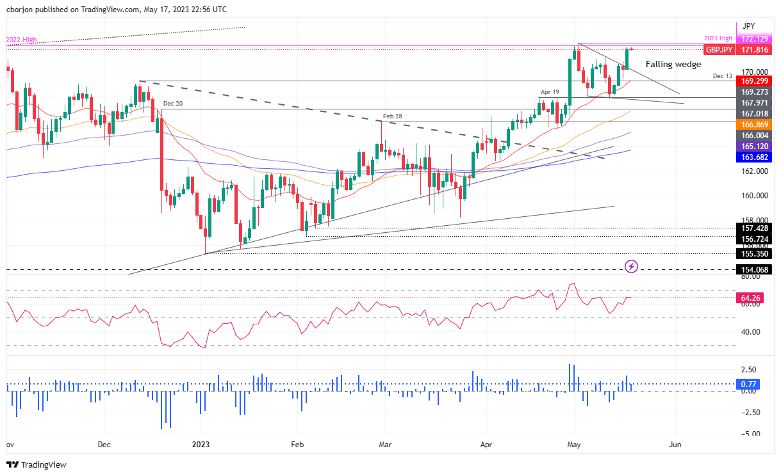This screenshot has height=476, width=781.
Task: Click the 2022 High label
Action: [x=22, y=40]
